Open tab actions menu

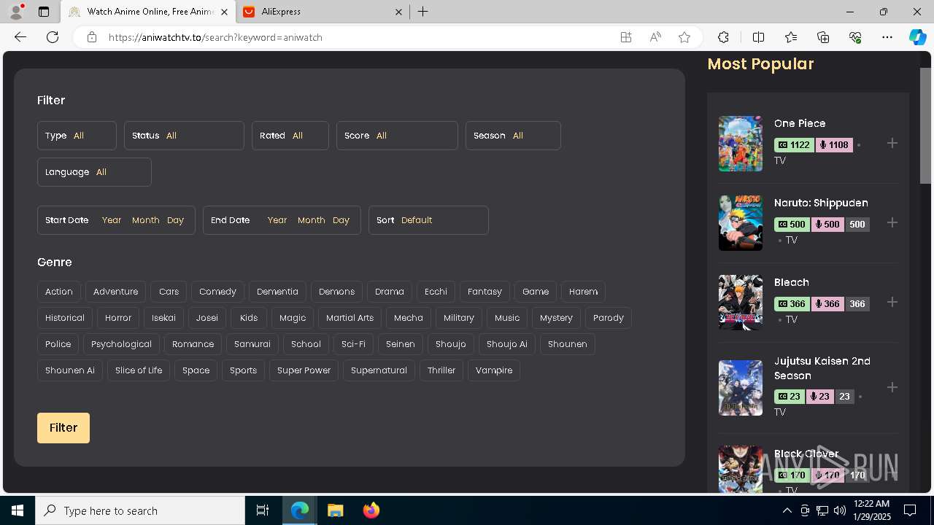44,12
